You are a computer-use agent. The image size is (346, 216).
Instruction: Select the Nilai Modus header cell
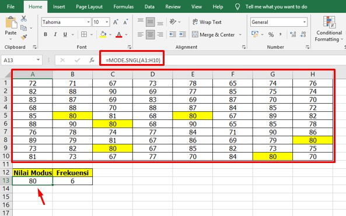pos(33,173)
